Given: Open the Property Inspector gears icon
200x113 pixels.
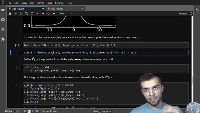Looking at the screenshot, I should tap(197, 10).
